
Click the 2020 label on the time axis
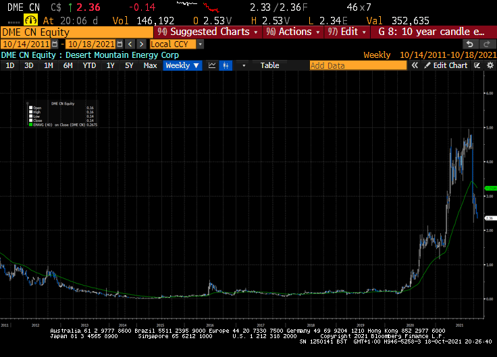click(x=410, y=325)
